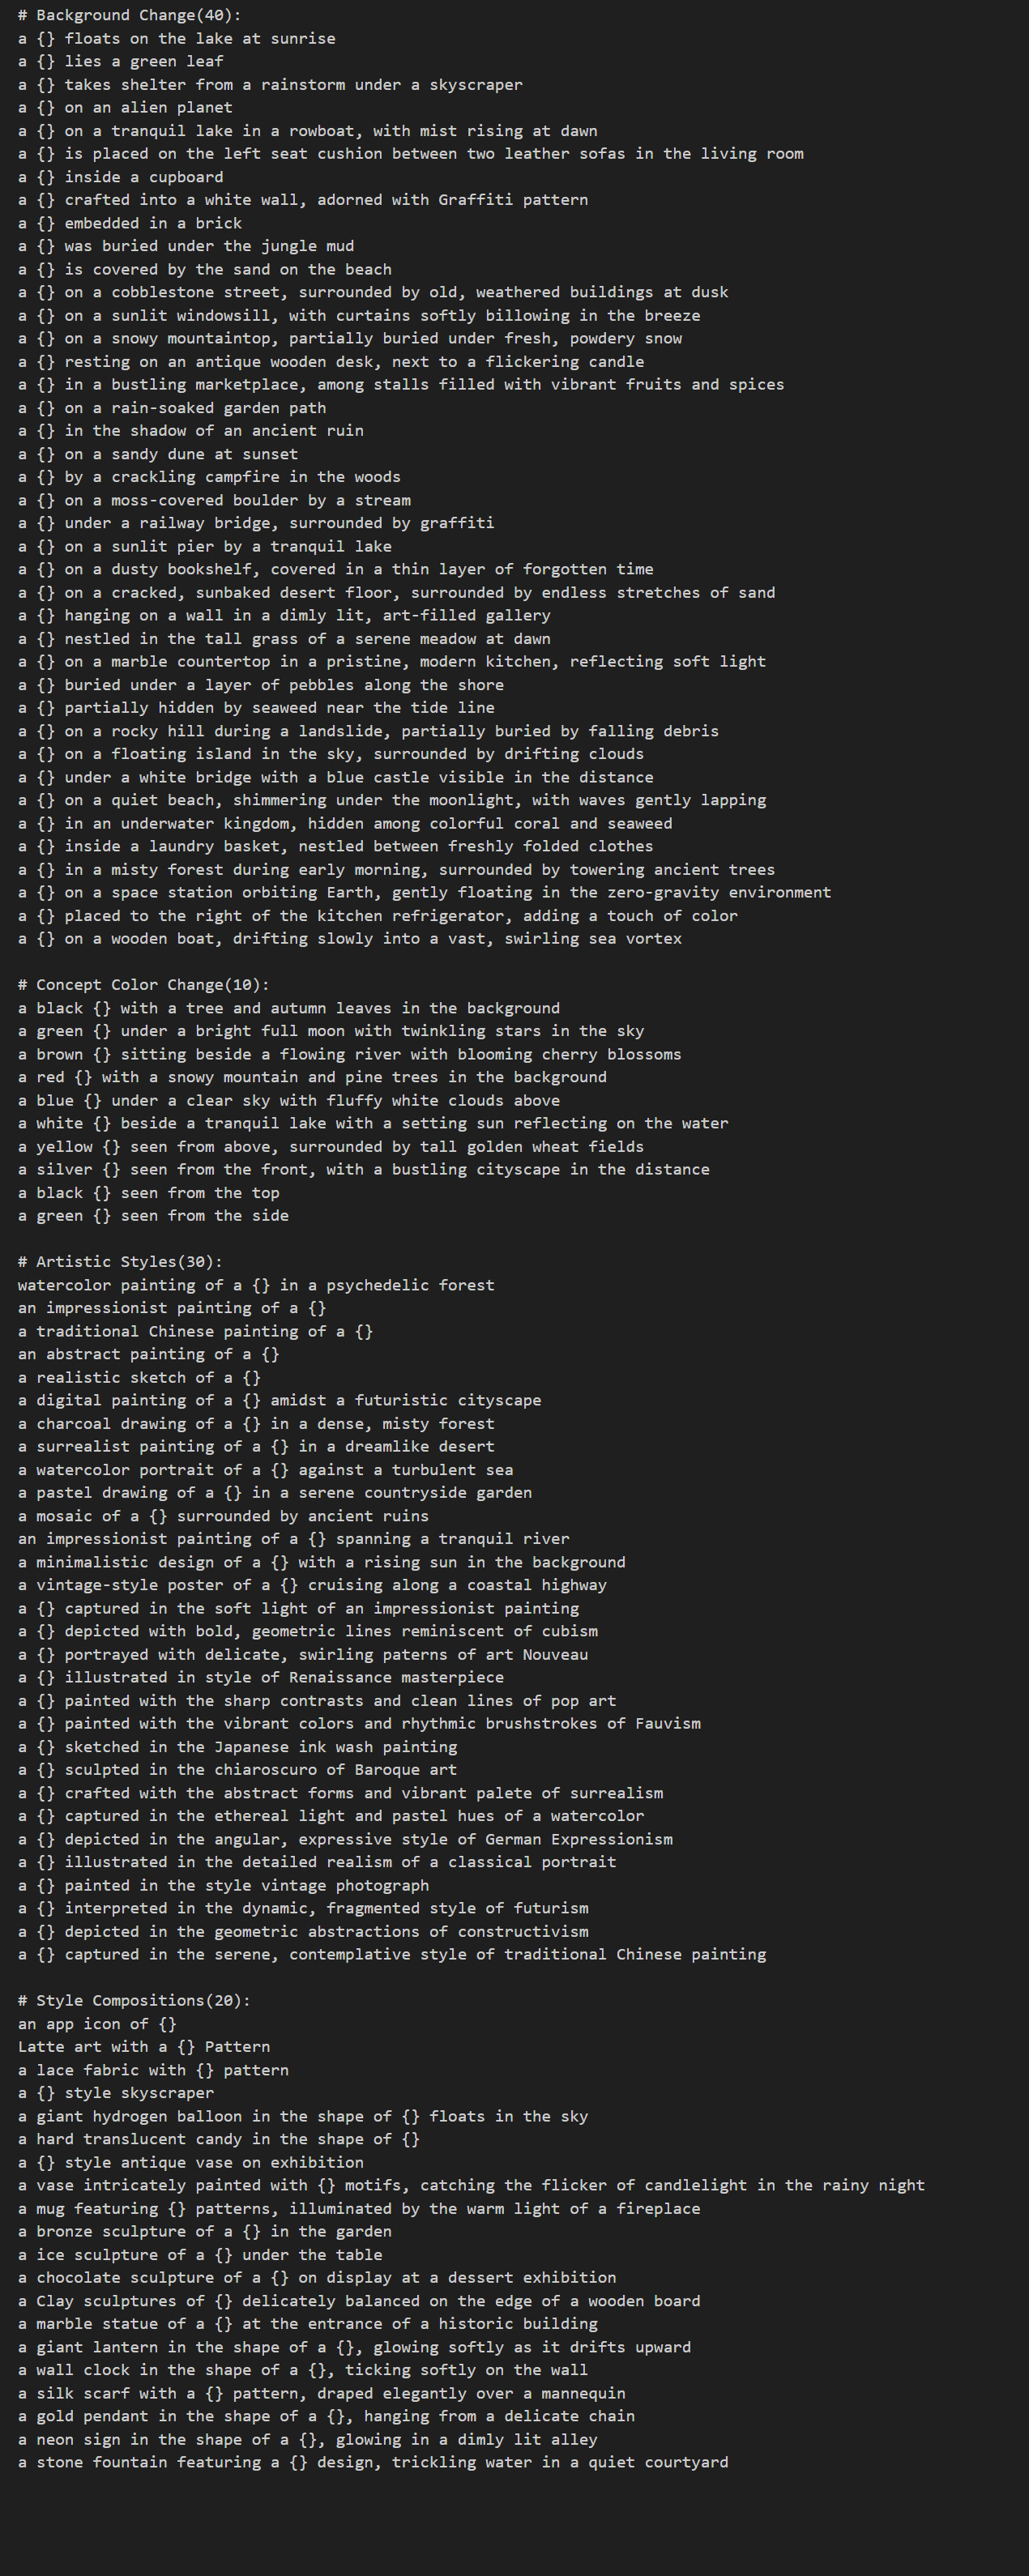Select the line "a {} inside a cupboard"
The width and height of the screenshot is (1029, 2576).
click(x=120, y=177)
